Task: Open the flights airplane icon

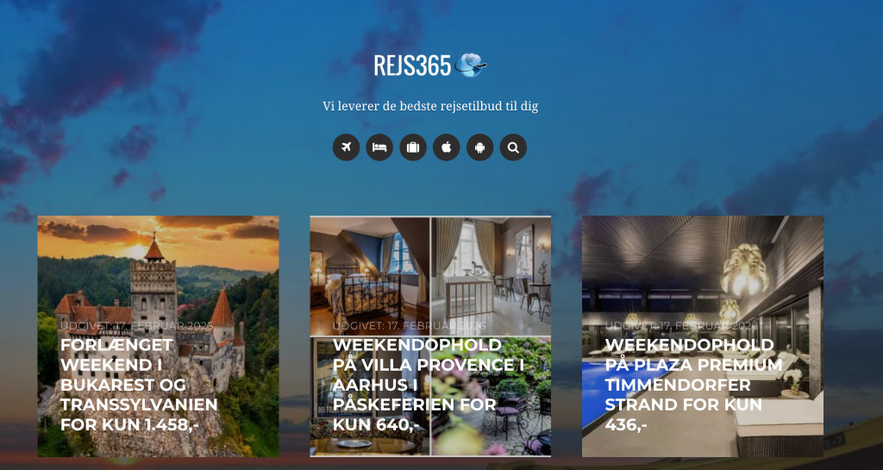Action: tap(346, 147)
